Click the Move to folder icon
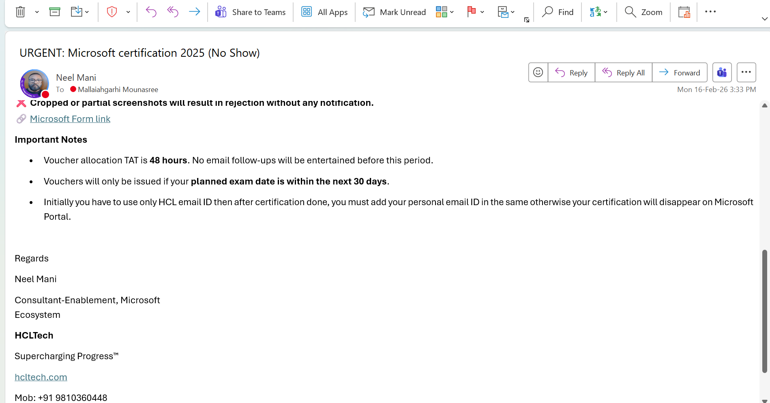 pos(76,12)
